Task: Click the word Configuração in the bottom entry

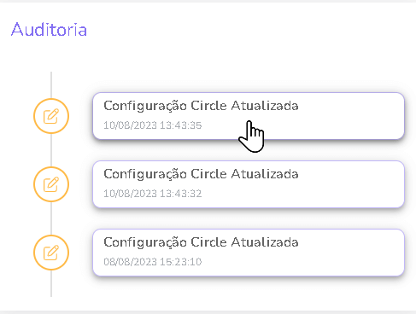Action: pyautogui.click(x=145, y=243)
